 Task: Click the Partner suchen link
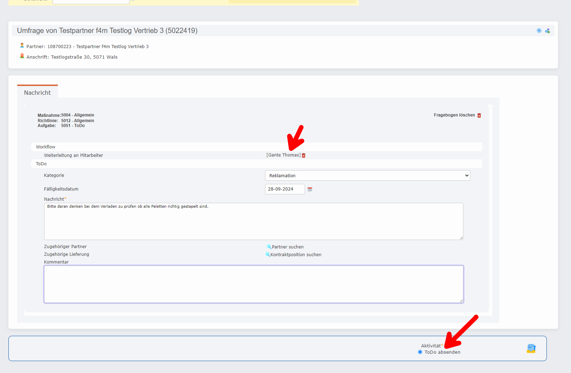(288, 247)
